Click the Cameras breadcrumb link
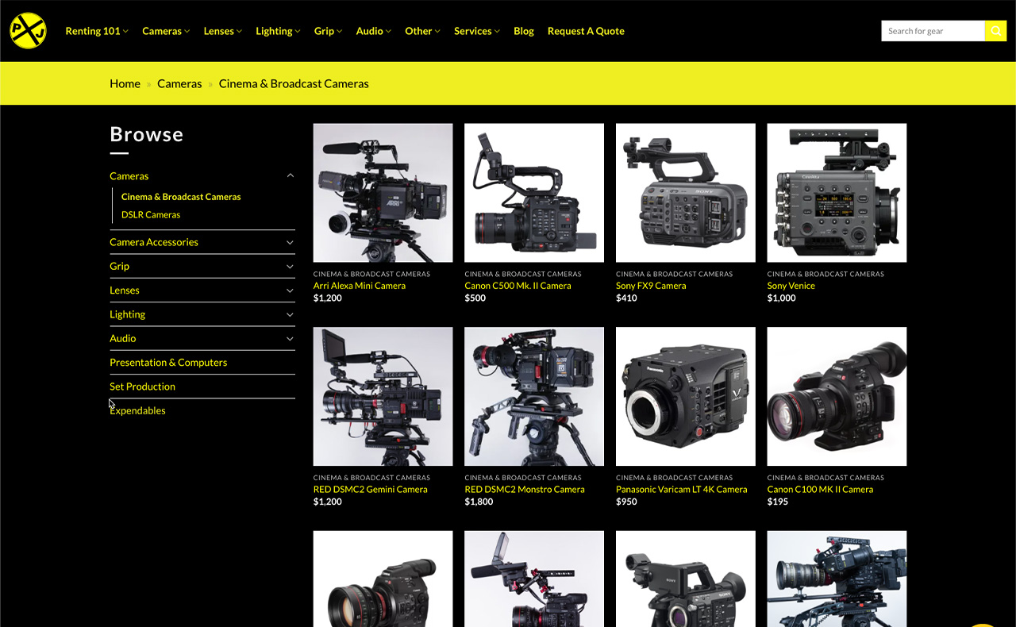Image resolution: width=1016 pixels, height=627 pixels. (x=179, y=83)
